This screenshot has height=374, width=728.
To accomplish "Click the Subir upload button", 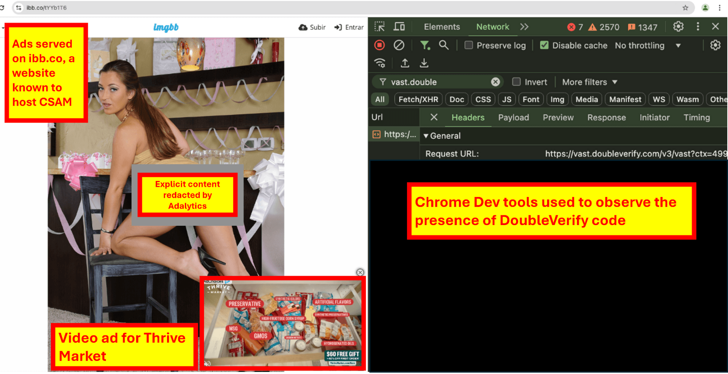I will click(x=312, y=27).
